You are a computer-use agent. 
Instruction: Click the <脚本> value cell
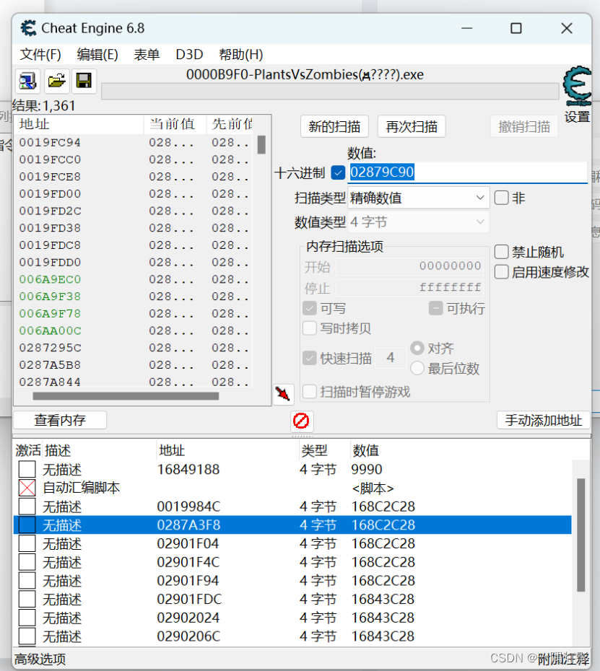373,488
